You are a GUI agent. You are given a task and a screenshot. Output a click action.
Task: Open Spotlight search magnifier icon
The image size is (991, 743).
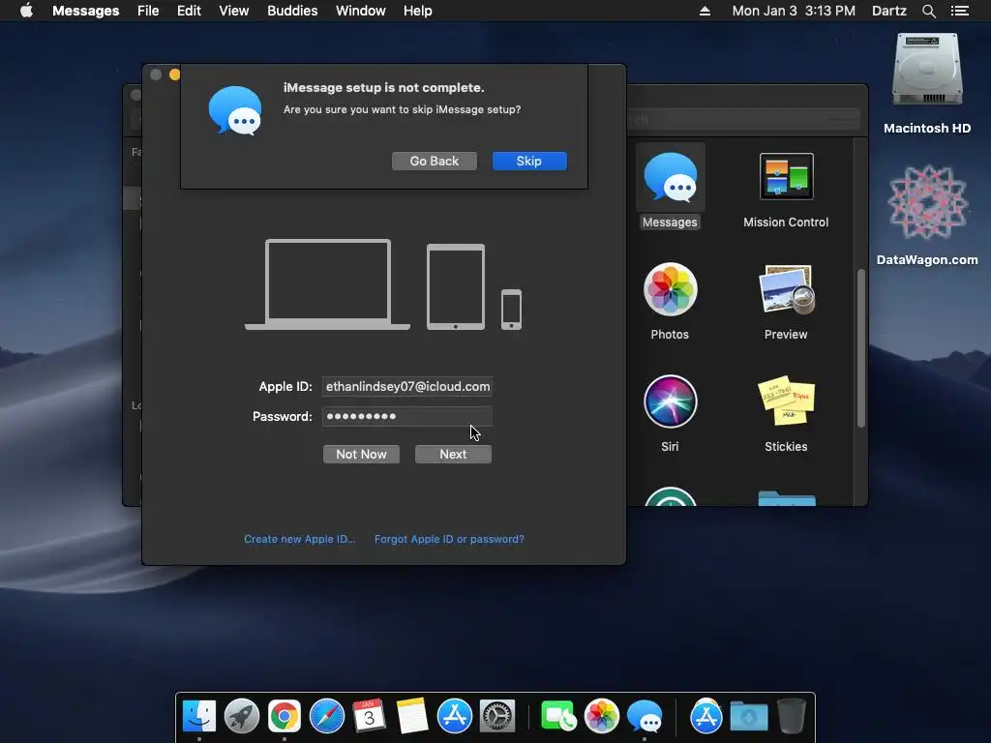tap(928, 11)
